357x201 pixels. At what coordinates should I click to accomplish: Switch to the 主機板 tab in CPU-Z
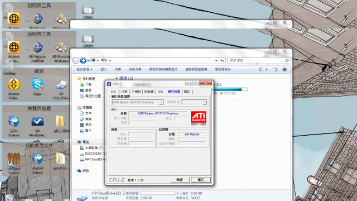coord(136,92)
